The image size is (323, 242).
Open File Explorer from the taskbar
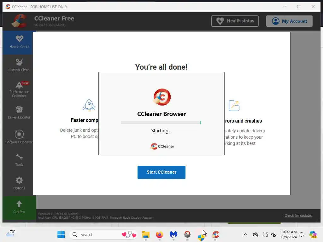click(x=146, y=234)
